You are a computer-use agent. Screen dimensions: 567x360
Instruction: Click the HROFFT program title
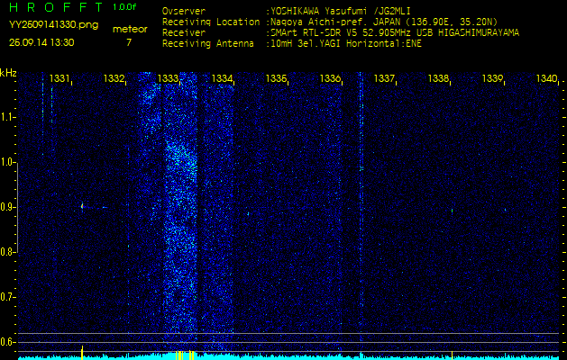[56, 7]
